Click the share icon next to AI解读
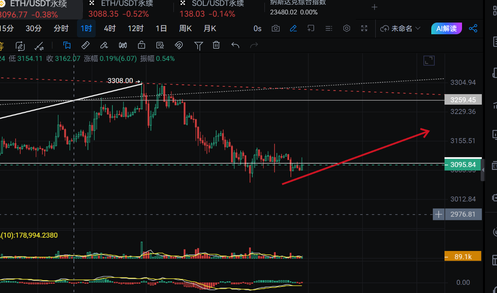 pos(473,28)
